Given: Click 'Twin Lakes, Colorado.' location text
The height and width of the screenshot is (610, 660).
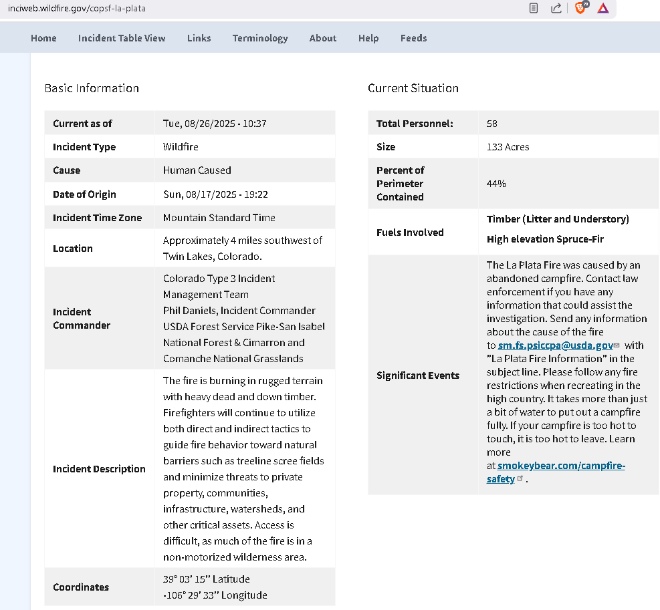Looking at the screenshot, I should tap(212, 257).
